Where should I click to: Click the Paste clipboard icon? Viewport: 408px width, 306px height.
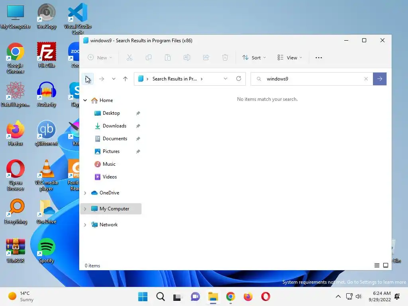pyautogui.click(x=168, y=57)
